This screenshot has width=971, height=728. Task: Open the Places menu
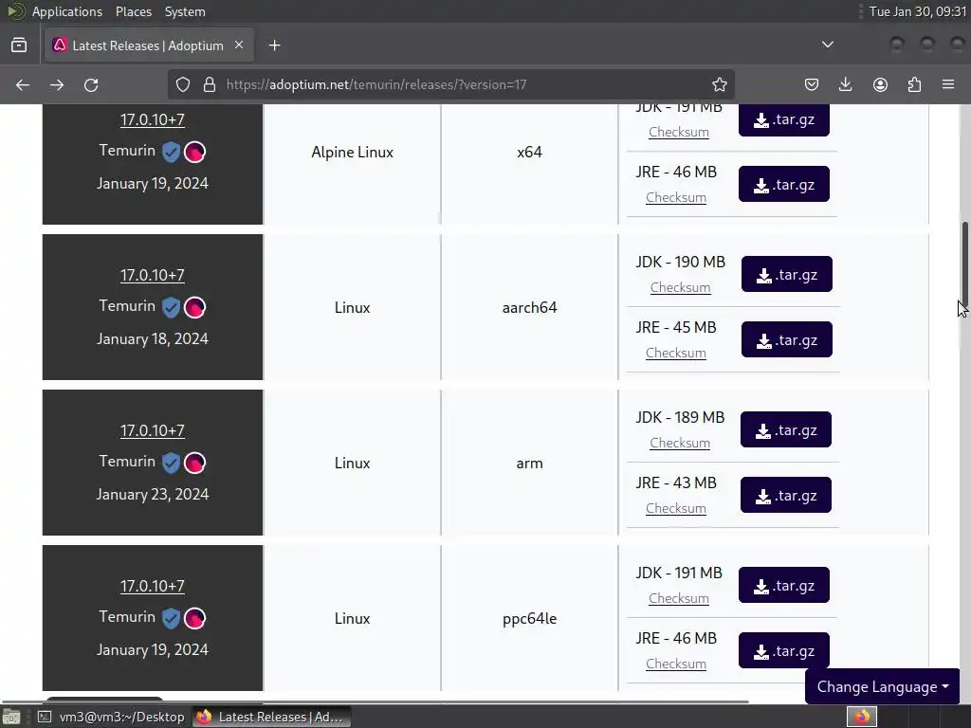click(133, 11)
